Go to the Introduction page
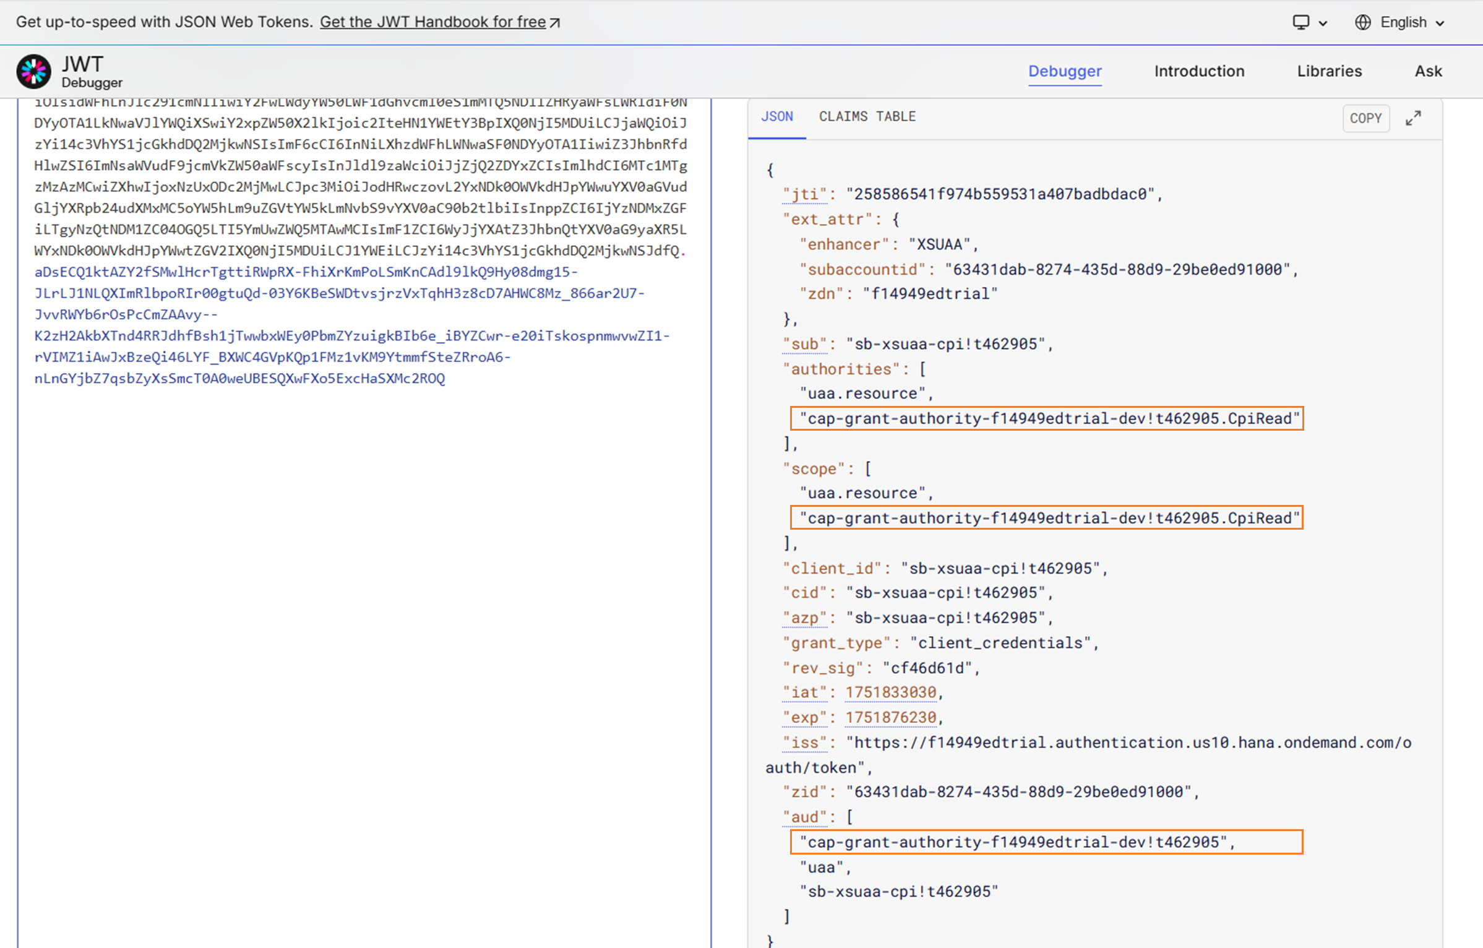Viewport: 1483px width, 948px height. tap(1199, 71)
